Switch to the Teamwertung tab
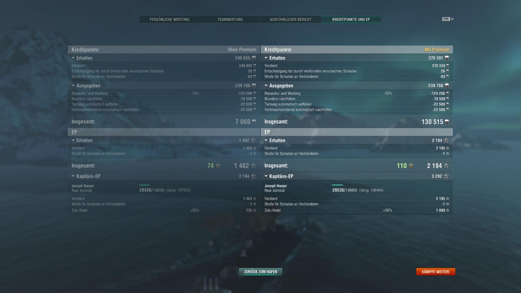The image size is (521, 293). (230, 20)
